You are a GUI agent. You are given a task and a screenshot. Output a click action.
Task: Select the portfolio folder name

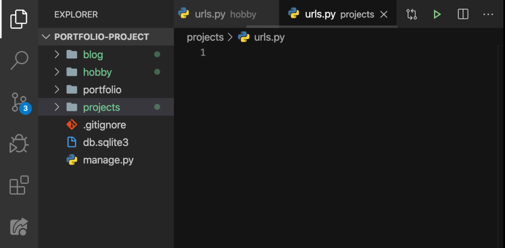coord(102,90)
